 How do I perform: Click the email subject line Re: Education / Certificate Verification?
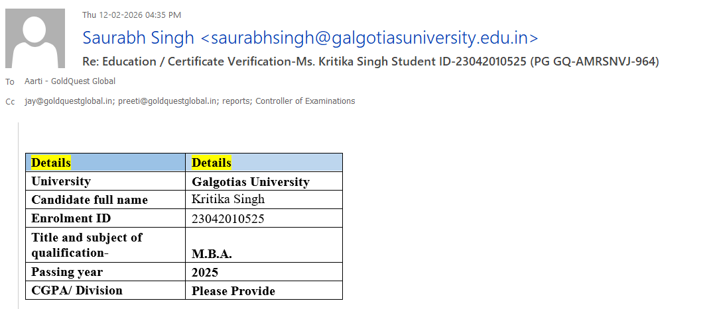(x=371, y=62)
